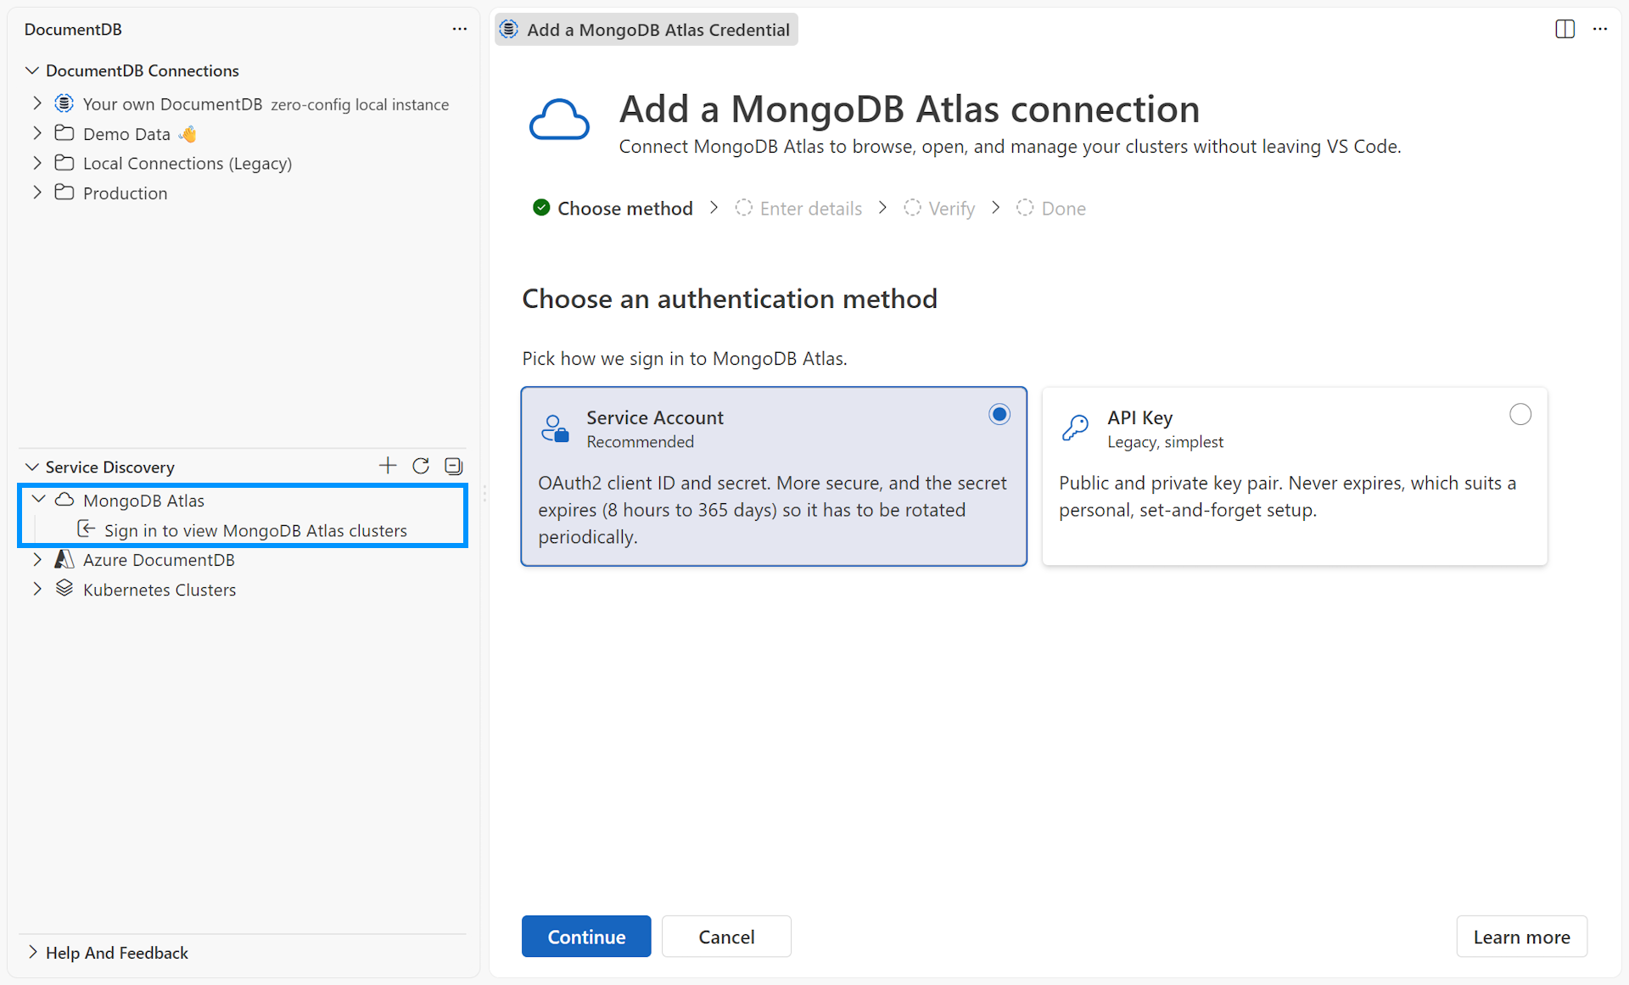Image resolution: width=1629 pixels, height=985 pixels.
Task: Click the DocumentDB logo icon beside Your own DocumentDB
Action: 64,104
